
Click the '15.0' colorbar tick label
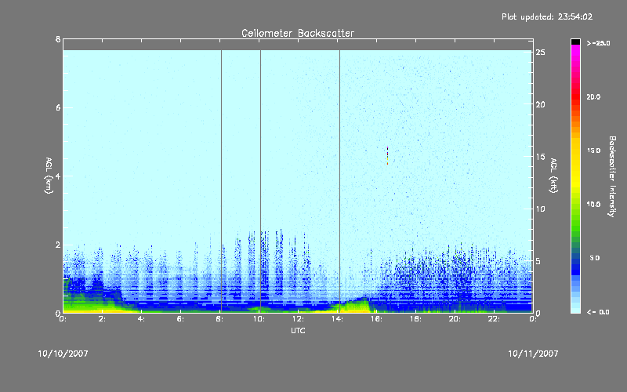tap(593, 151)
